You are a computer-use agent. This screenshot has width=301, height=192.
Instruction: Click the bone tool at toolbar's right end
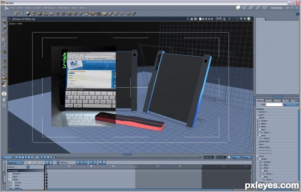[134, 14]
